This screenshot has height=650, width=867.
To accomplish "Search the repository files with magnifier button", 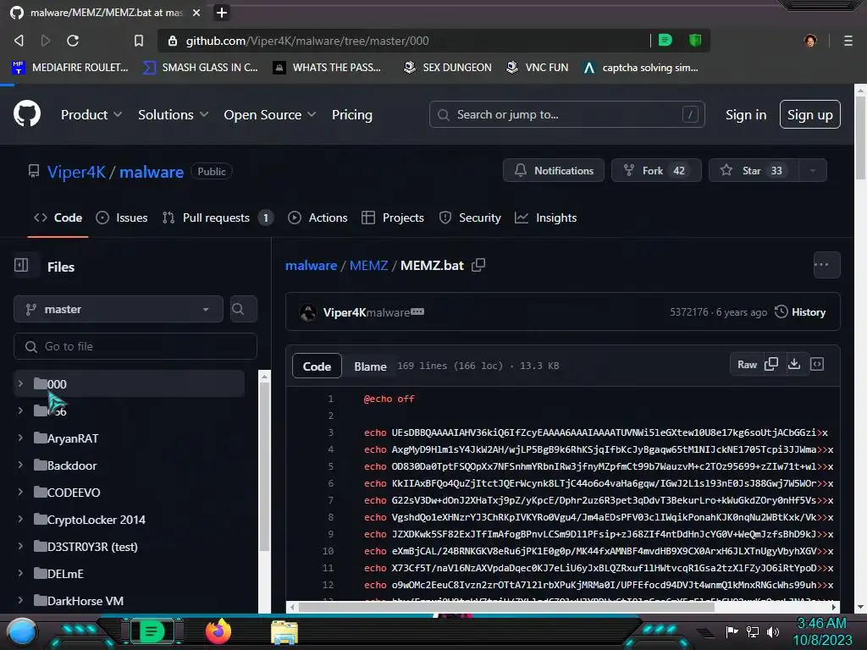I will click(243, 308).
